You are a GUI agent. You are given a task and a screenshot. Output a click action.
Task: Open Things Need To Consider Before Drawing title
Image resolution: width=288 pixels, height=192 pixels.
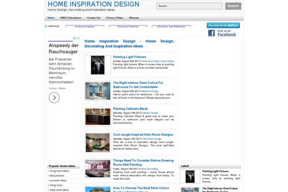click(143, 163)
